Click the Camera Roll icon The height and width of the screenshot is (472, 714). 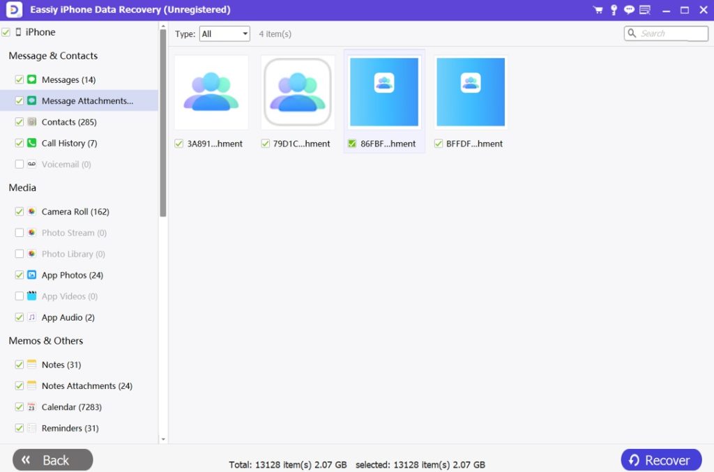click(x=31, y=211)
